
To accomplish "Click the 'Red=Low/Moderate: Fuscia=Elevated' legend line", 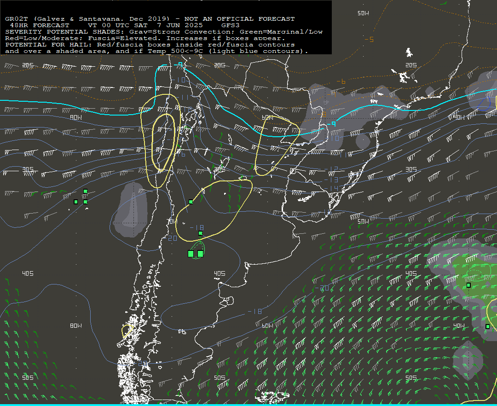I will pos(145,38).
